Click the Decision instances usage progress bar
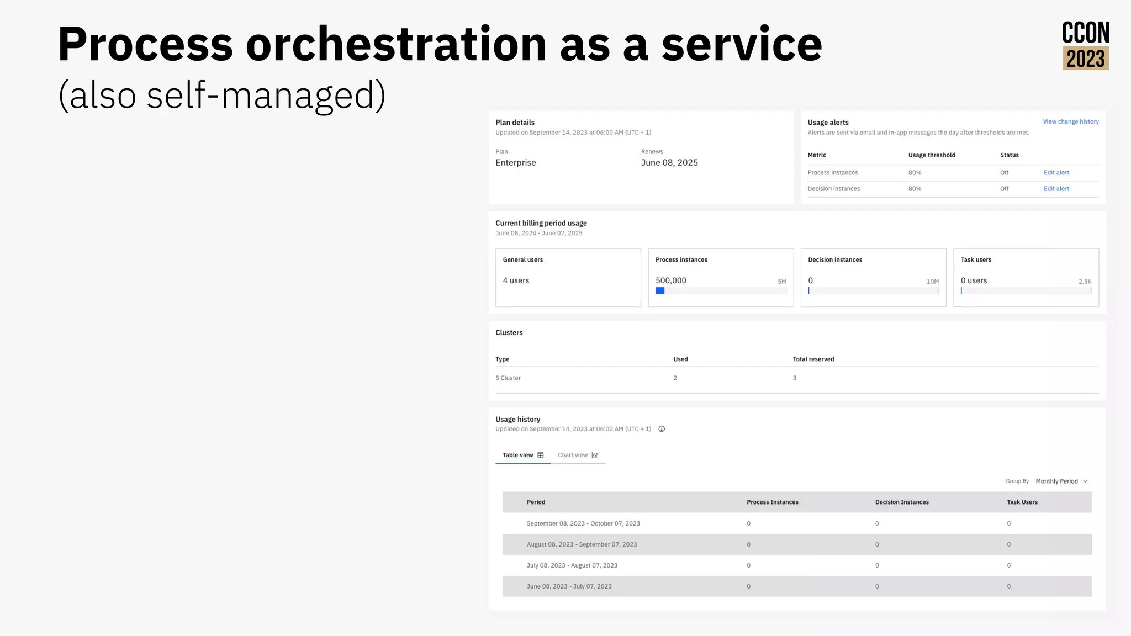The width and height of the screenshot is (1131, 636). click(873, 290)
